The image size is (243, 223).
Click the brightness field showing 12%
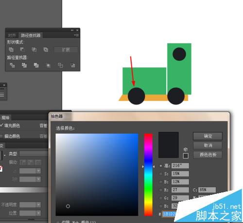[180, 182]
